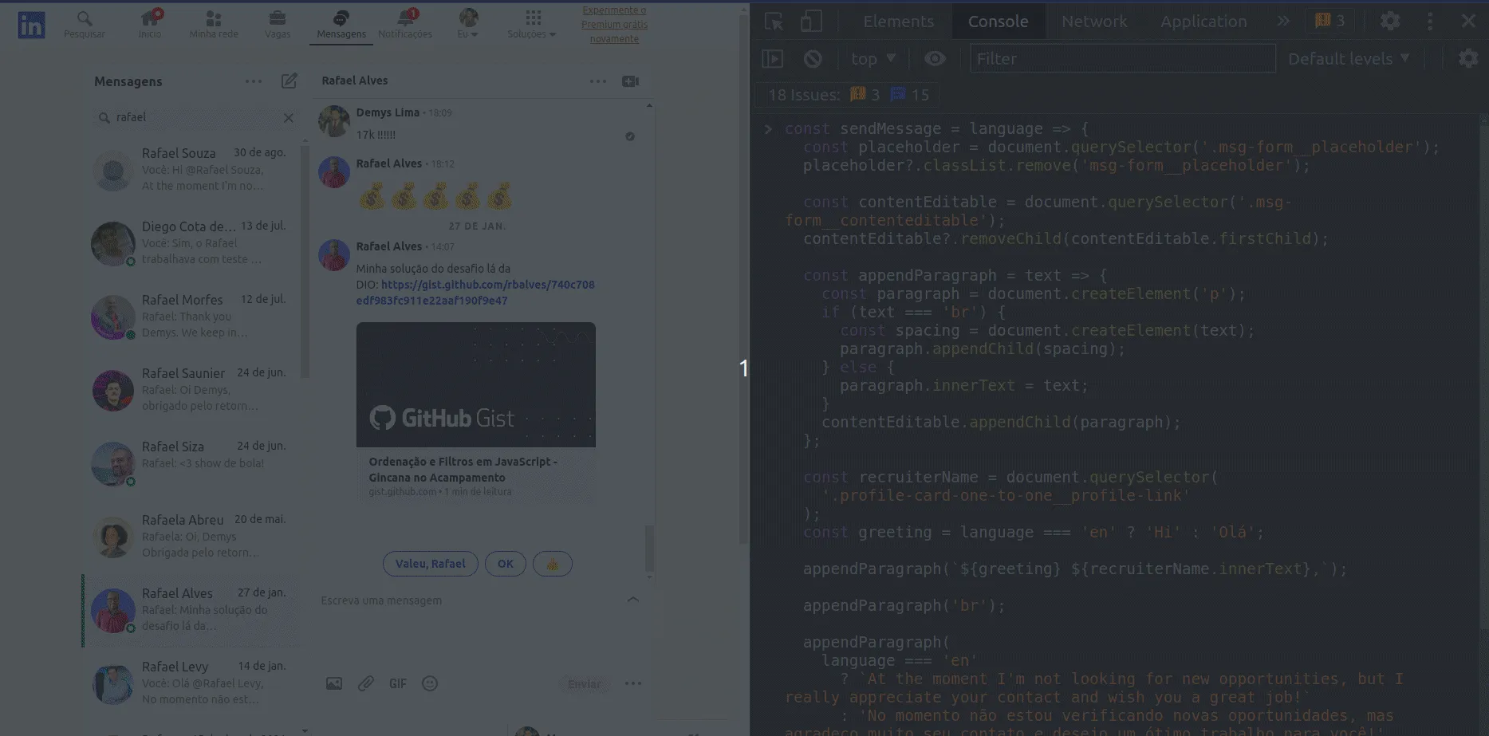Click Experimente o Premium grátis link
This screenshot has height=736, width=1489.
click(614, 24)
